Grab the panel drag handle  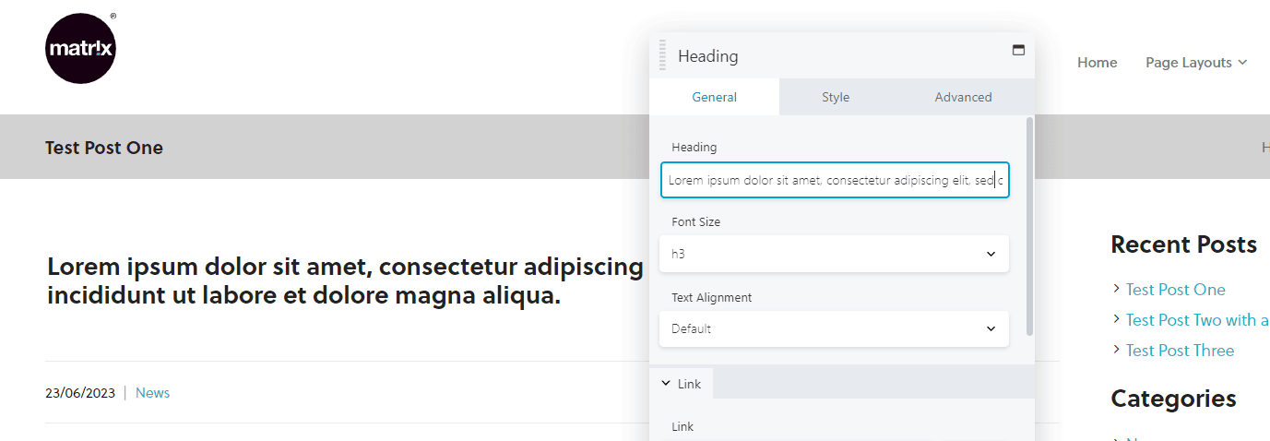click(x=662, y=55)
